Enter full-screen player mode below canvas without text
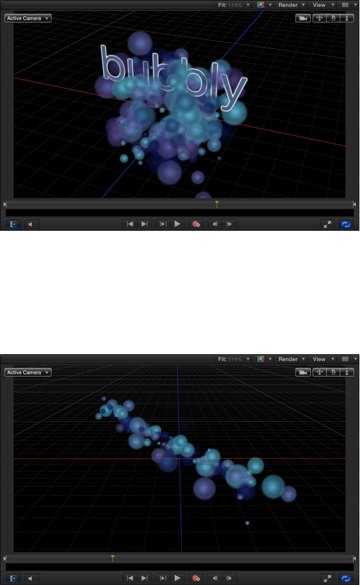This screenshot has height=585, width=360. (x=327, y=579)
